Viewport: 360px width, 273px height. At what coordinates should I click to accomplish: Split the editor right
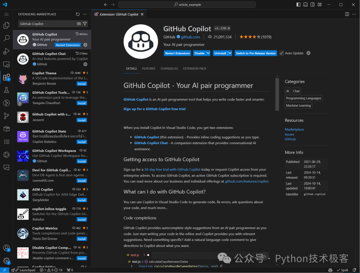tap(347, 14)
